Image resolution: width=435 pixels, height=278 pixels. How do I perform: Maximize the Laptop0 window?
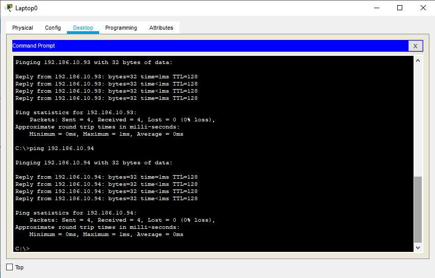coord(400,8)
